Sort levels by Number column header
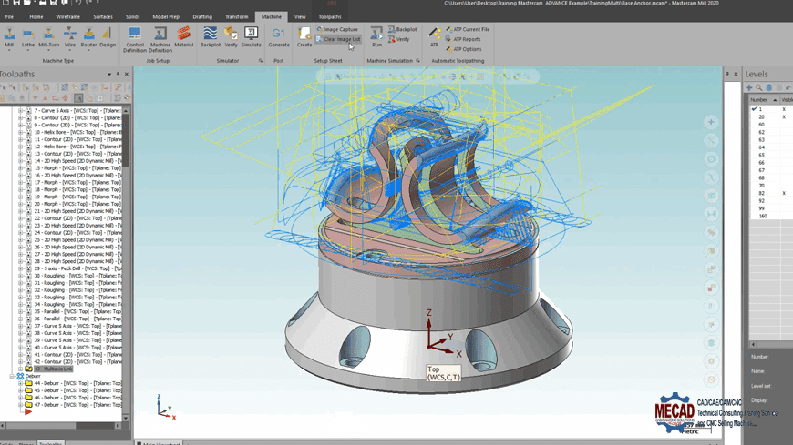 pos(764,100)
